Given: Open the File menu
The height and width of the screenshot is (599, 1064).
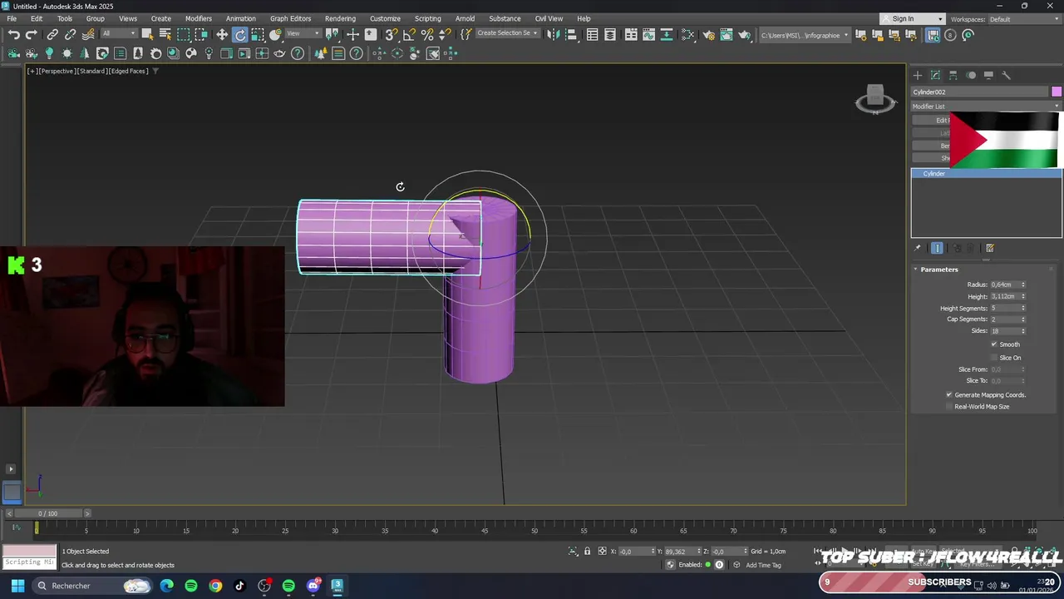Looking at the screenshot, I should [x=12, y=18].
